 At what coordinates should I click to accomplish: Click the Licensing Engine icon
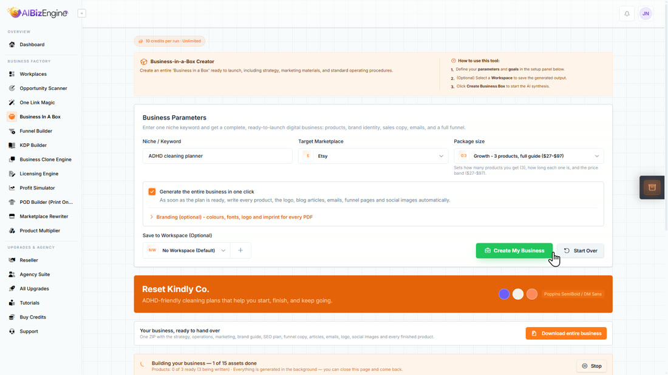[12, 174]
